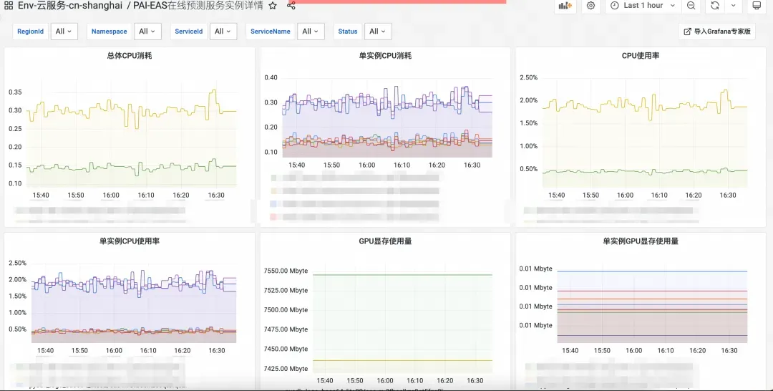Screen dimensions: 773x391
Task: Star this dashboard as favorite
Action: pos(273,6)
